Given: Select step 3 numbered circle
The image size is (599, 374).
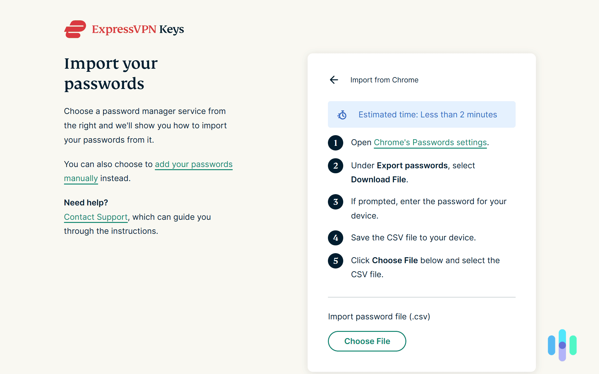Looking at the screenshot, I should coord(335,202).
